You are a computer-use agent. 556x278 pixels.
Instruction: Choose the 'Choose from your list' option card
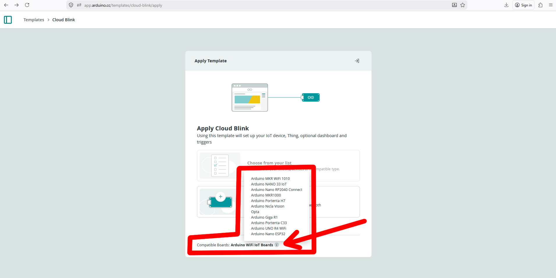[278, 166]
